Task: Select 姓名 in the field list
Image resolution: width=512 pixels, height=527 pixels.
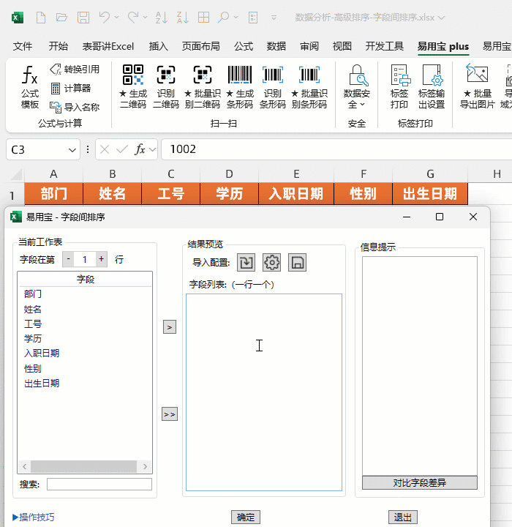Action: (x=33, y=309)
